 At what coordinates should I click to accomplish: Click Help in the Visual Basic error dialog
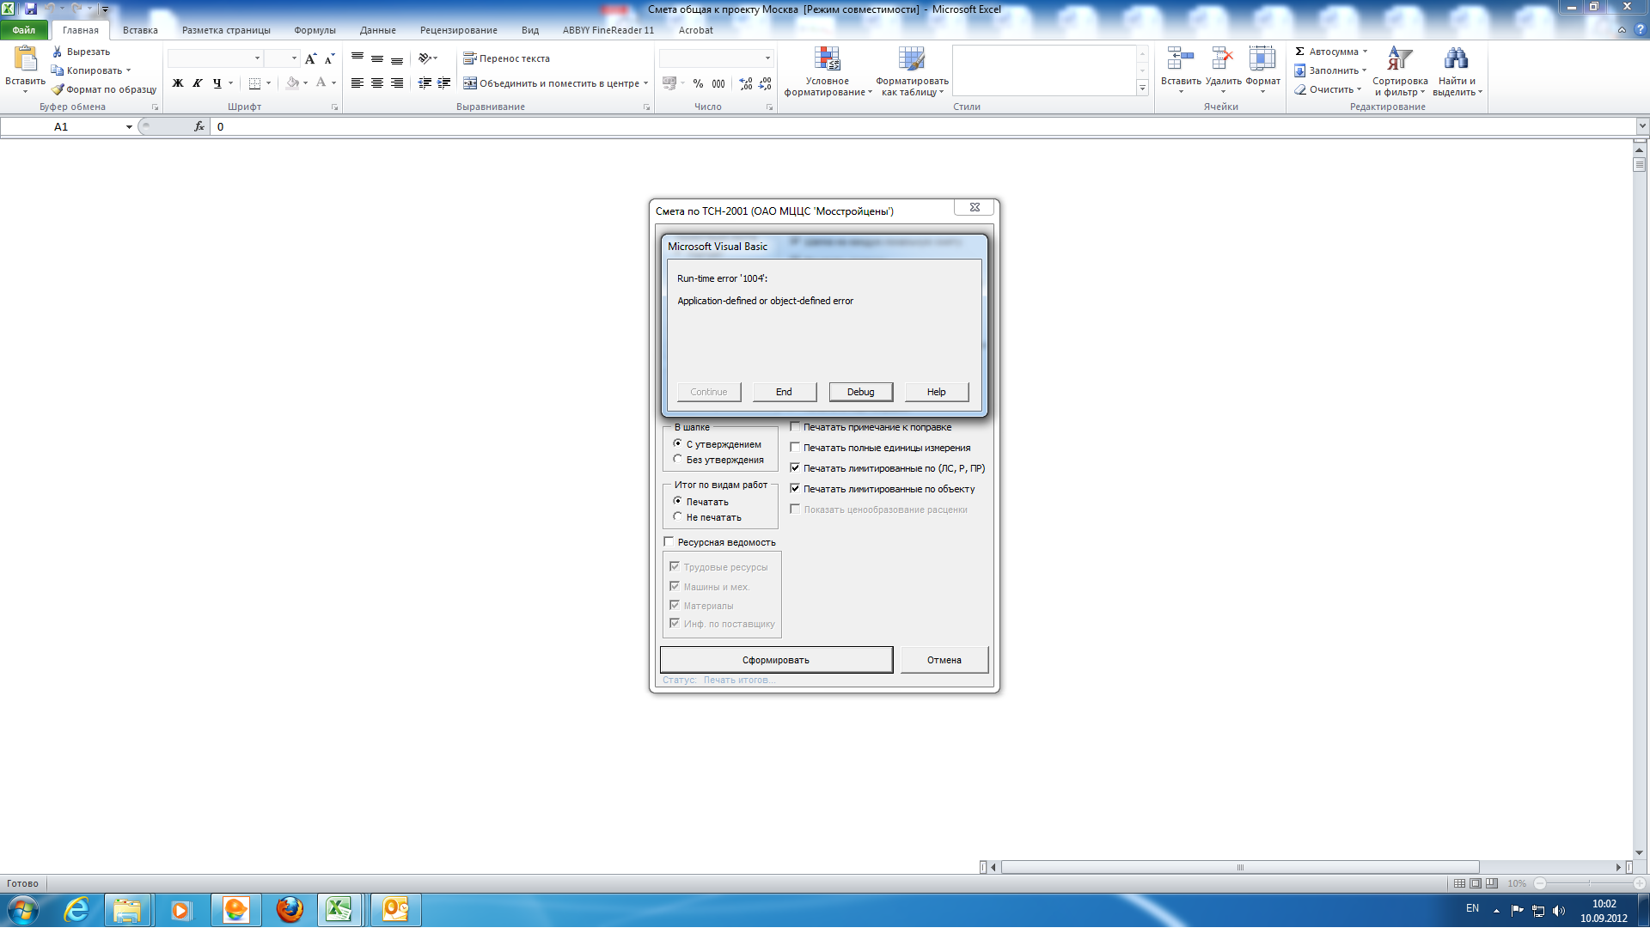[936, 392]
